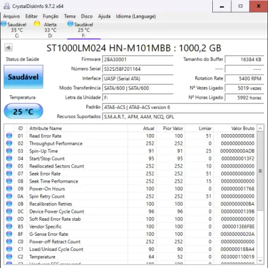Click status dot of Recalibration Retries row
Image resolution: width=268 pixels, height=268 pixels.
click(9, 204)
